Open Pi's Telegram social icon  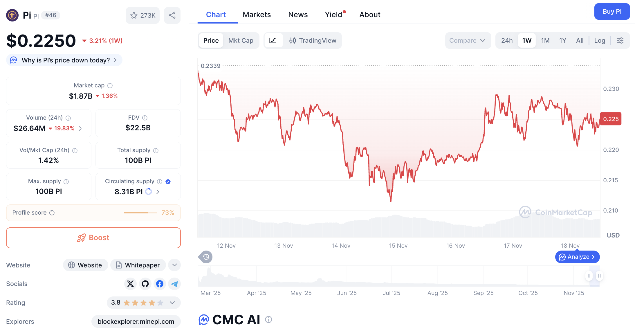click(174, 284)
